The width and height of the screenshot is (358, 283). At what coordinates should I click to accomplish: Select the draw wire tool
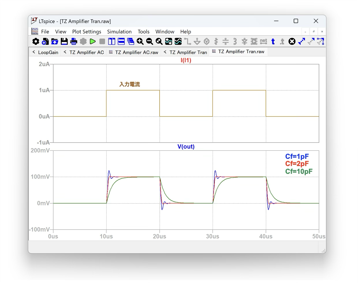click(x=188, y=42)
